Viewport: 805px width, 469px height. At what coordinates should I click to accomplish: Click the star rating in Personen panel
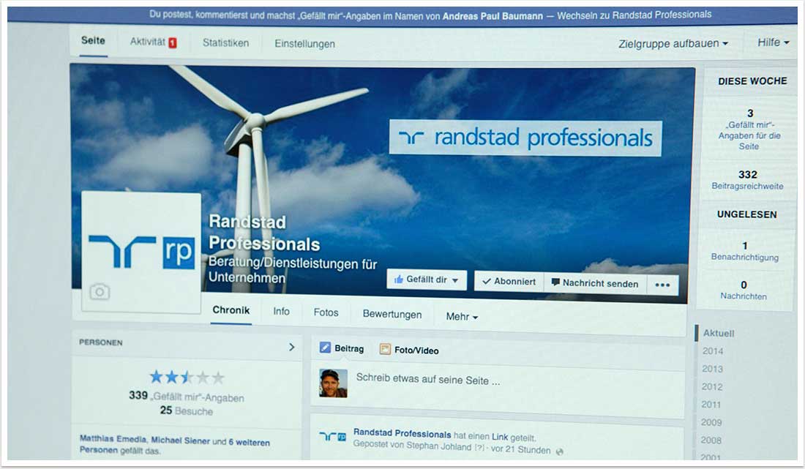(187, 378)
